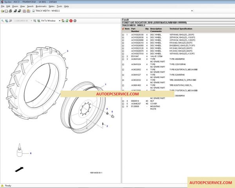This screenshot has width=235, height=188.
Task: Click the warning icon in status bar
Action: [2, 186]
